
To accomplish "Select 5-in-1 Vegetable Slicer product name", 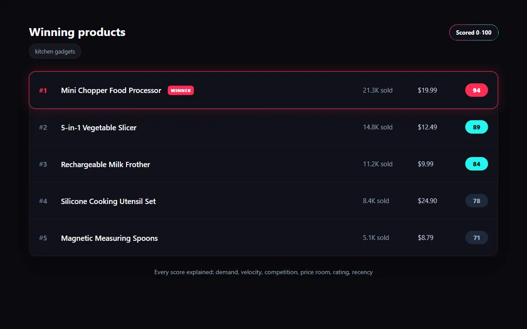I will point(99,128).
